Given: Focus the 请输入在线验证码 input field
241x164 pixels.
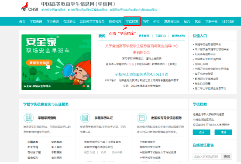Looking at the screenshot, I should [x=207, y=157].
